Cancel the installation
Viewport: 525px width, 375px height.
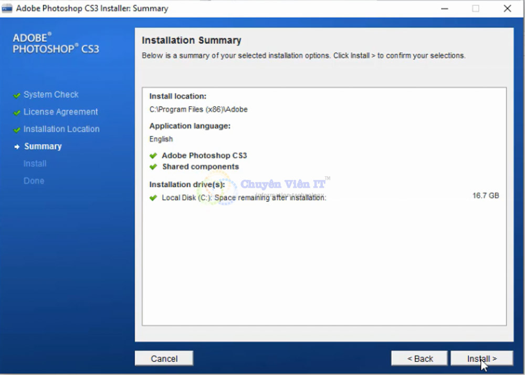pos(164,358)
